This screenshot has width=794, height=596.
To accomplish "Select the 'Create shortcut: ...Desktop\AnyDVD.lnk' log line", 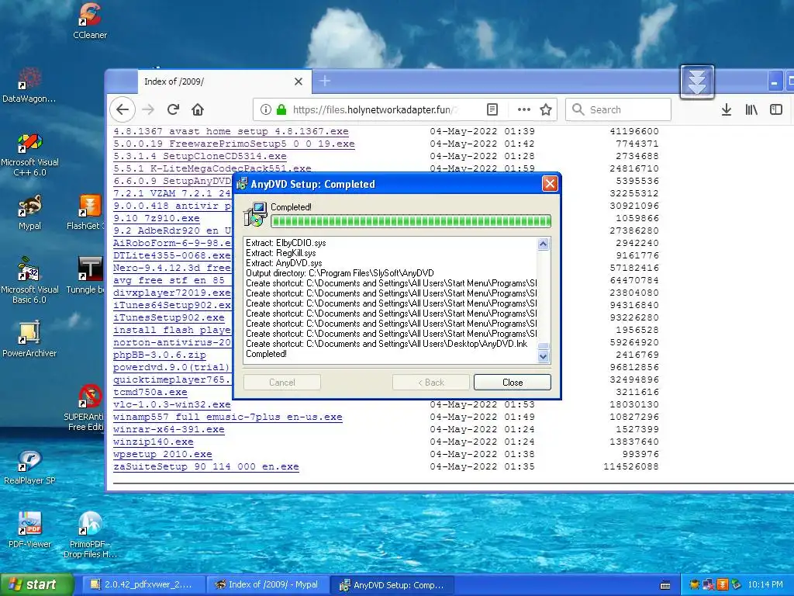I will pyautogui.click(x=386, y=344).
